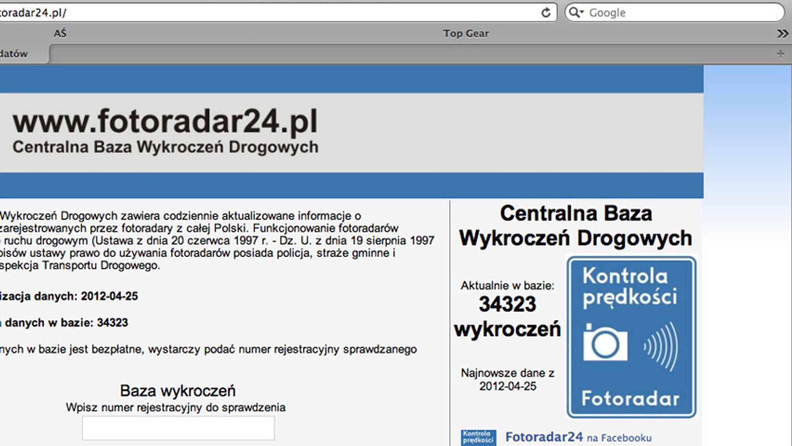This screenshot has height=446, width=792.
Task: Click the '34323 wykroczeń' counter text
Action: pyautogui.click(x=507, y=316)
